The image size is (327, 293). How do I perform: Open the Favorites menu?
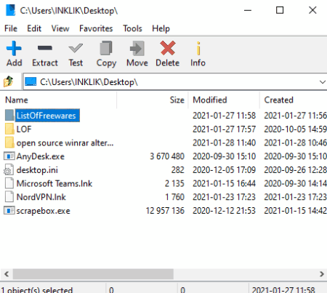[96, 28]
